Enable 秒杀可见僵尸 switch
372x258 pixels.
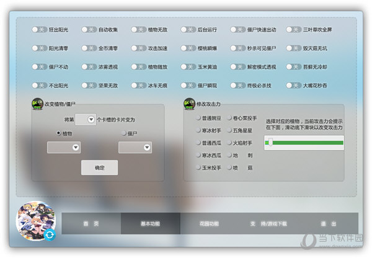pos(238,48)
